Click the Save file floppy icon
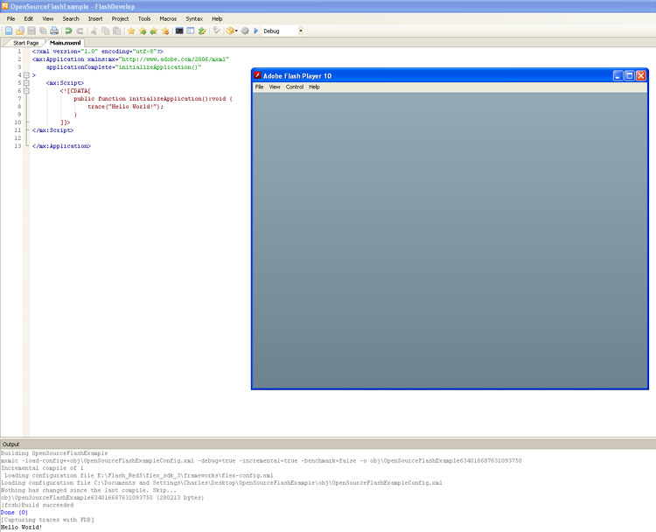This screenshot has width=656, height=532. coord(31,31)
